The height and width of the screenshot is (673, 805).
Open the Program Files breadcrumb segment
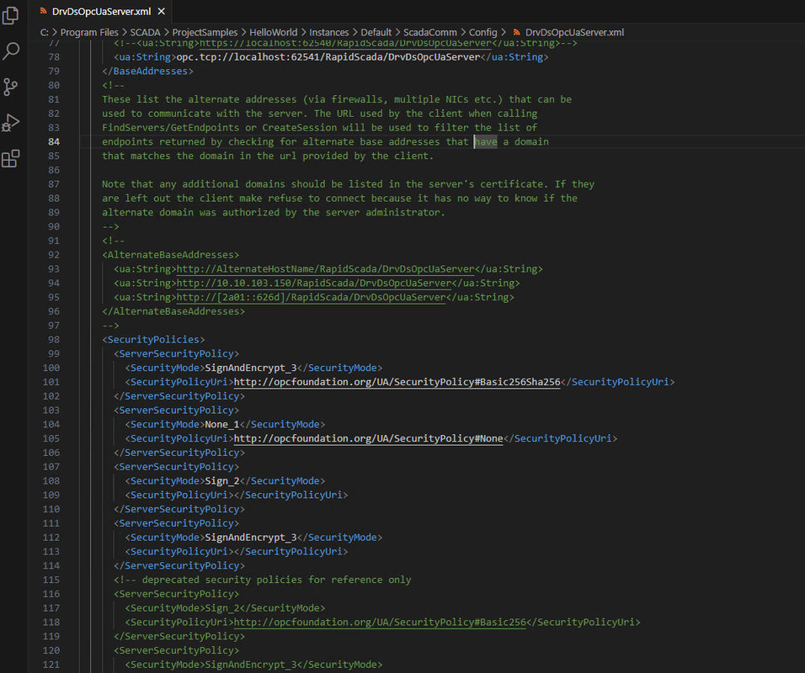(89, 32)
